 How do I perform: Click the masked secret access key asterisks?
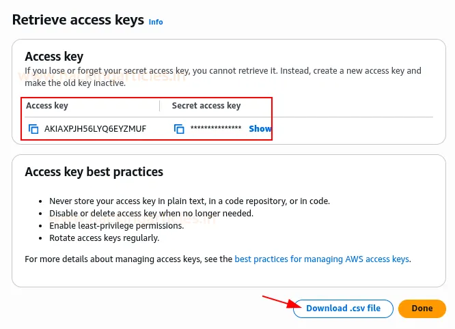(x=216, y=129)
